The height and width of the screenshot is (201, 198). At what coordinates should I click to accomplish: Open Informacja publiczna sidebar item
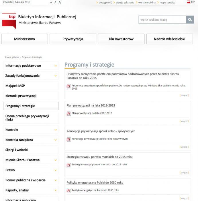pos(31,199)
